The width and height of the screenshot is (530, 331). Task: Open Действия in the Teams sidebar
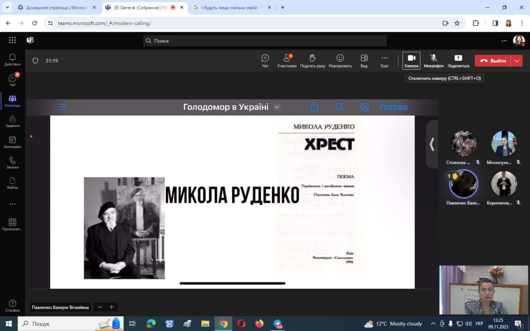tap(12, 60)
